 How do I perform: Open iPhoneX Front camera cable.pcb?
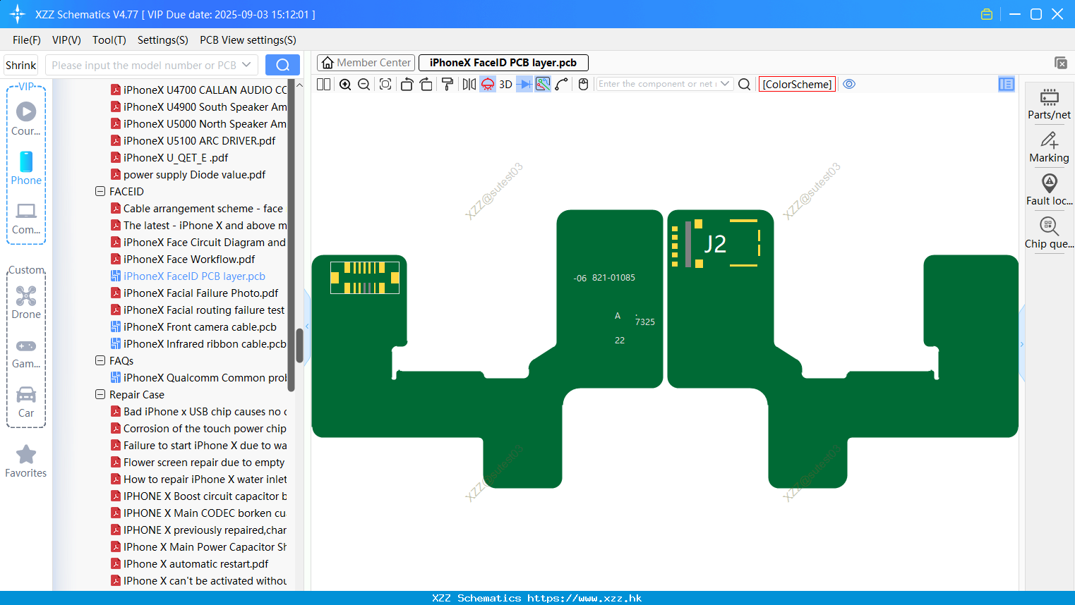[x=200, y=327]
